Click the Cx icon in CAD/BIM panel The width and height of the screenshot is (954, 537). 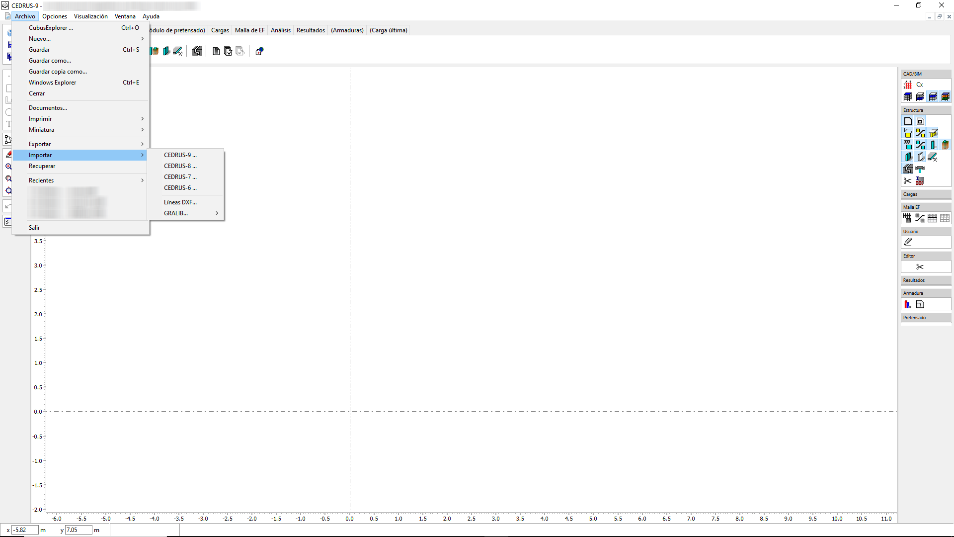[920, 85]
